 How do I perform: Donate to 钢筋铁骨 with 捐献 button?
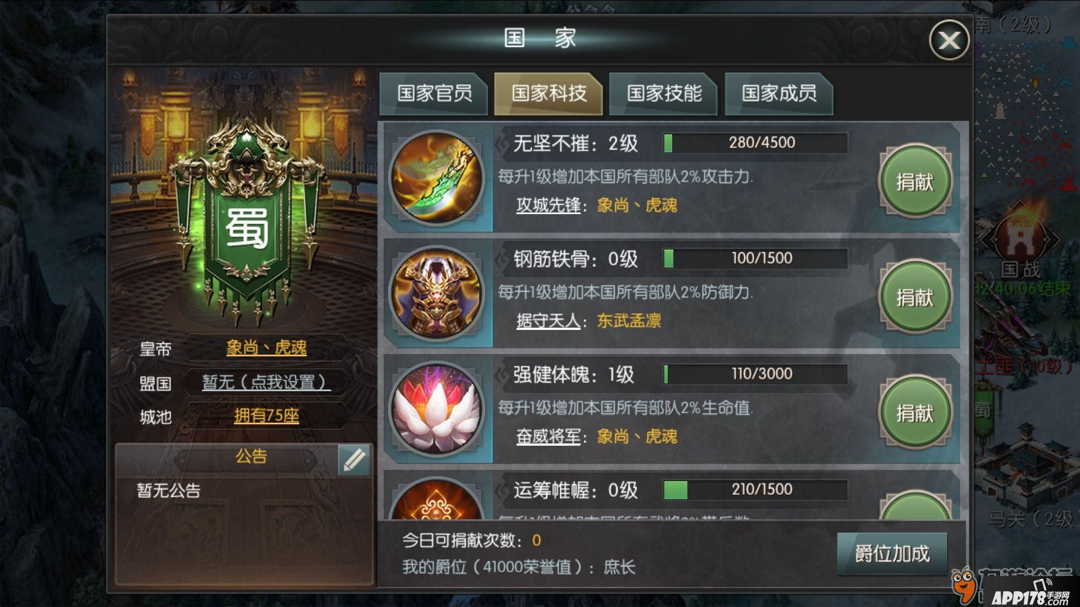(915, 297)
